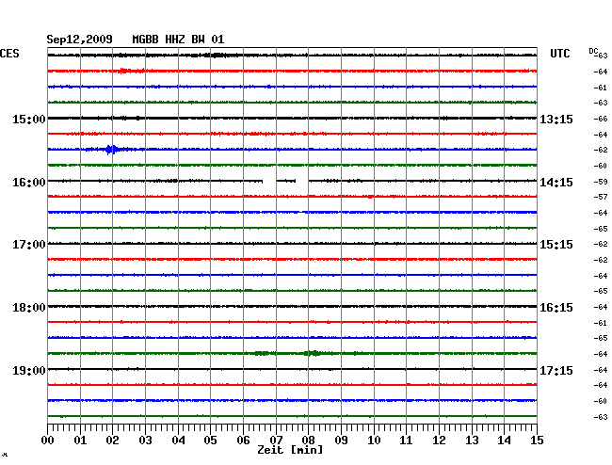This screenshot has height=465, width=612.
Task: Click the UTC column header
Action: coord(559,54)
